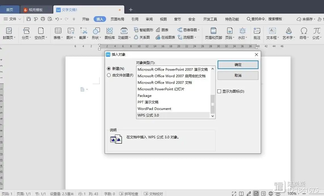Click the Redo arrow icon
The image size is (324, 196).
(66, 19)
